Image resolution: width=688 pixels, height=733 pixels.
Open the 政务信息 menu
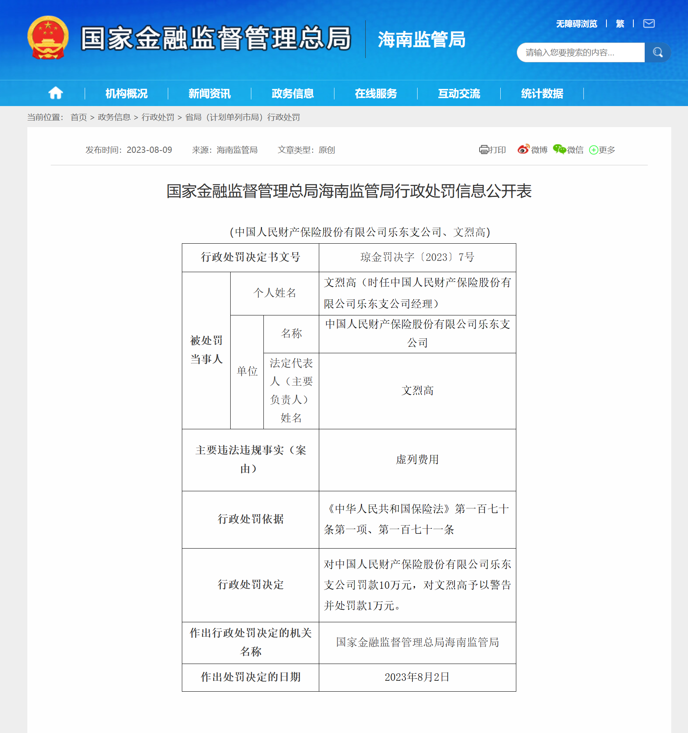pyautogui.click(x=293, y=94)
